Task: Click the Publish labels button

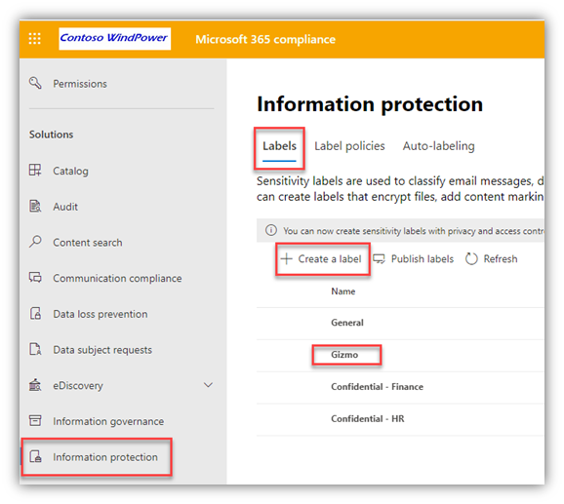Action: tap(414, 258)
